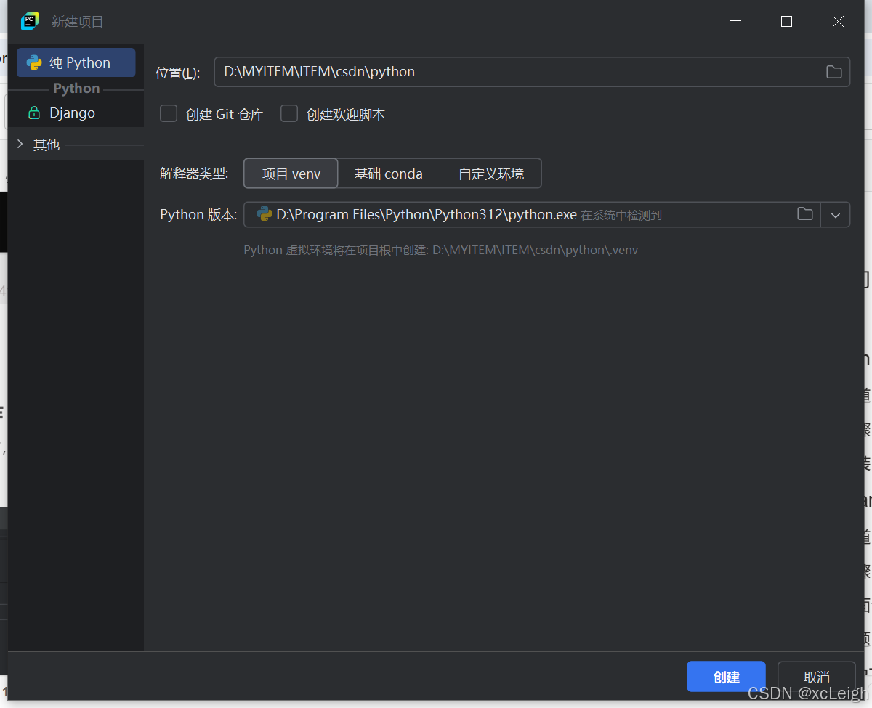Minimize the 新建项目 window
The width and height of the screenshot is (872, 708).
(735, 22)
